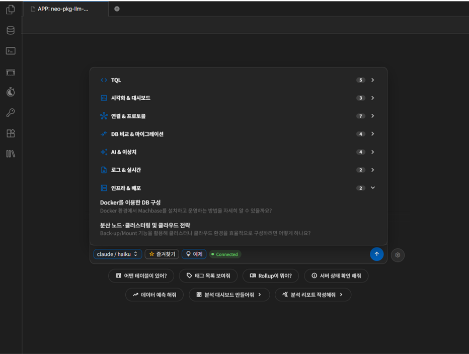Collapse 인프라 & 배포 chevron
The width and height of the screenshot is (469, 354).
tap(373, 188)
